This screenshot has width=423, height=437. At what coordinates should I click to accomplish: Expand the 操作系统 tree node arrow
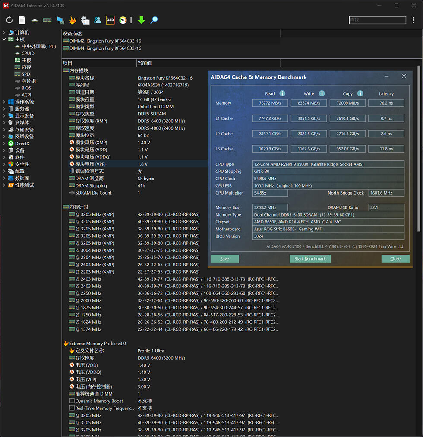[4, 102]
